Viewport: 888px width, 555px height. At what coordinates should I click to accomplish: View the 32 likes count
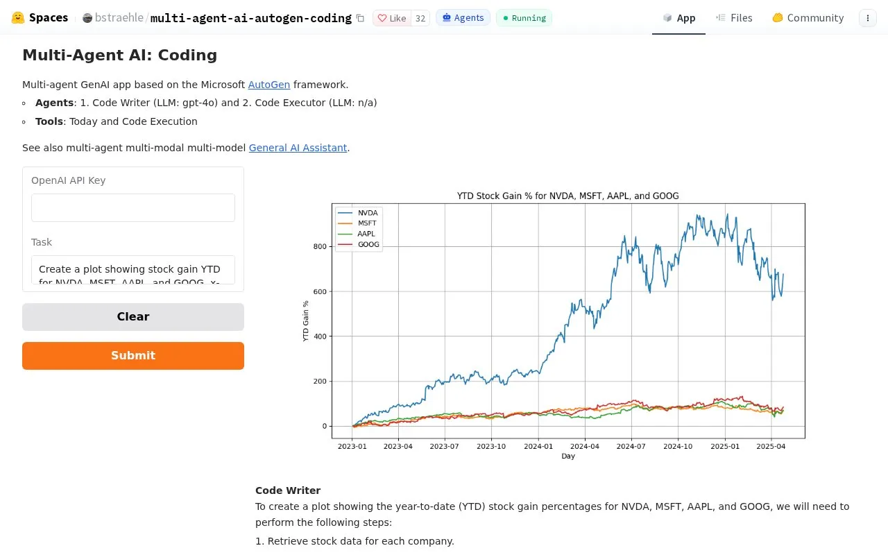tap(420, 18)
